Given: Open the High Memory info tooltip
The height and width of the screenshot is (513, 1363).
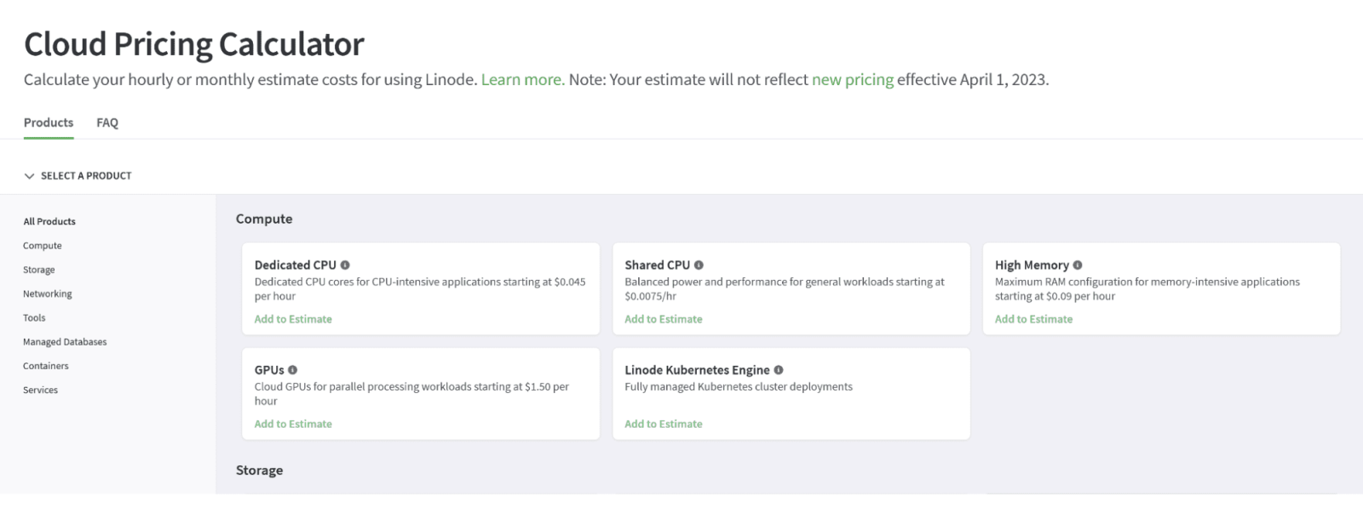Looking at the screenshot, I should click(1078, 265).
